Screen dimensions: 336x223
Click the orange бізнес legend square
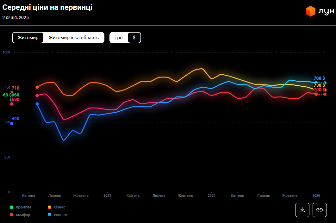click(49, 207)
